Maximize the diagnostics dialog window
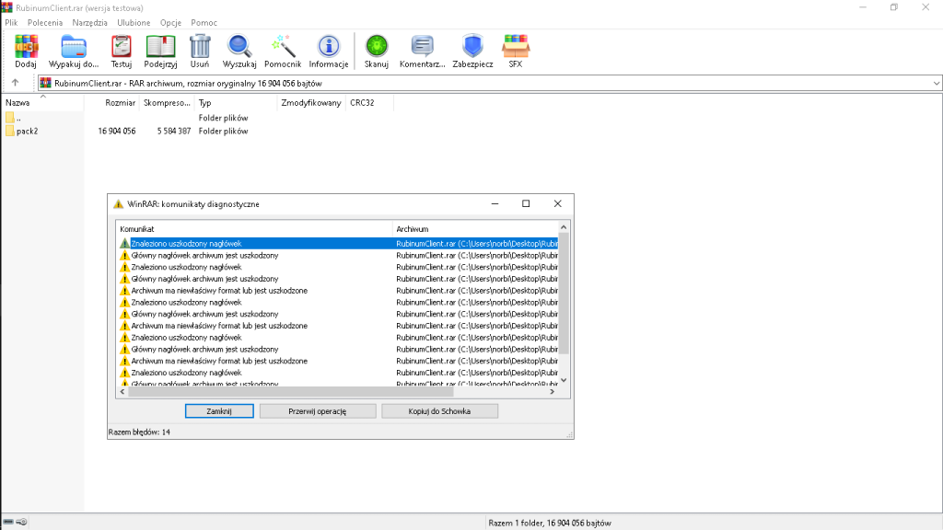The height and width of the screenshot is (530, 943). coord(526,203)
